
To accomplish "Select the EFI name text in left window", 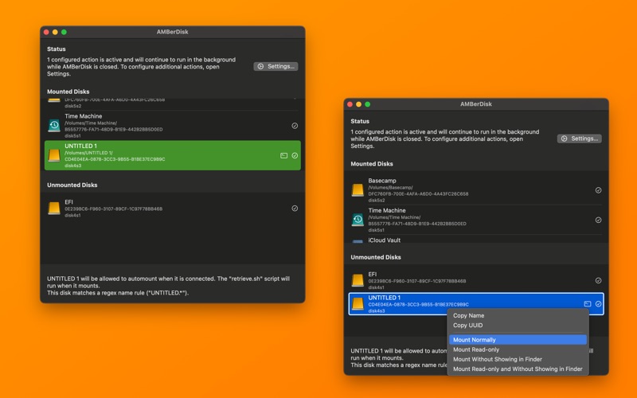I will pos(68,202).
